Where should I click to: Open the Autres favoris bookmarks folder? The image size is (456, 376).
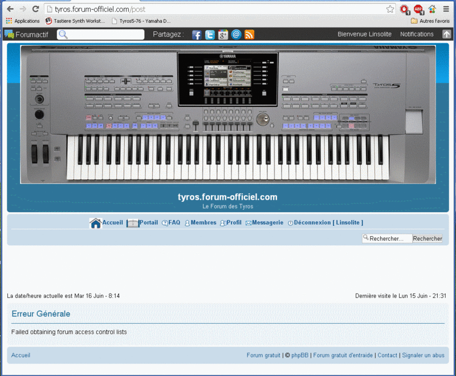(x=430, y=21)
